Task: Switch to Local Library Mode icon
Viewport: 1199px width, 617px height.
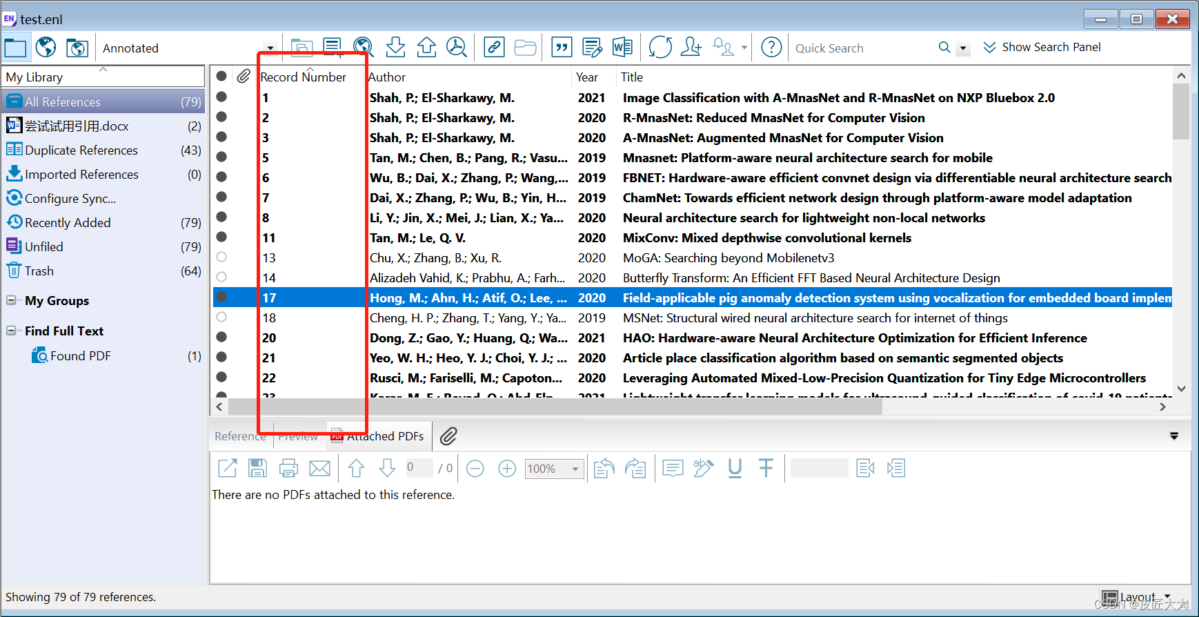Action: click(15, 48)
